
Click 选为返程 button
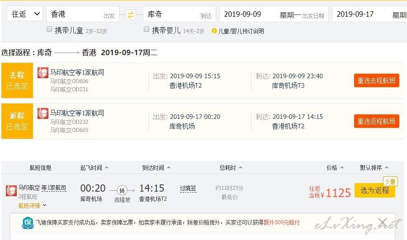point(374,190)
